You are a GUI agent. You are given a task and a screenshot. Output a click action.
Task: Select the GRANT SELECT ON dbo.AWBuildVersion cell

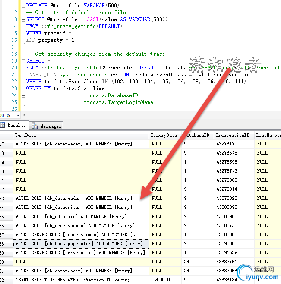pos(81,280)
